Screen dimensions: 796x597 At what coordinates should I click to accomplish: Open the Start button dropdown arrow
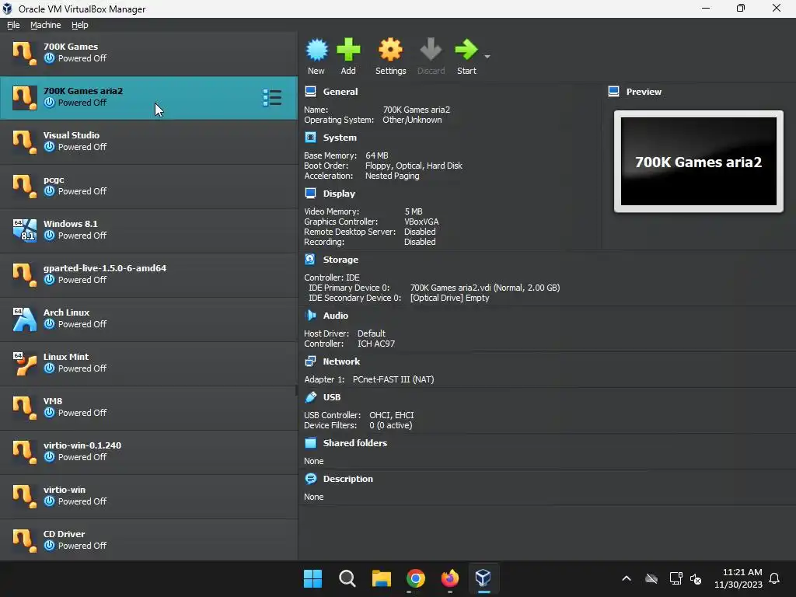pyautogui.click(x=487, y=56)
